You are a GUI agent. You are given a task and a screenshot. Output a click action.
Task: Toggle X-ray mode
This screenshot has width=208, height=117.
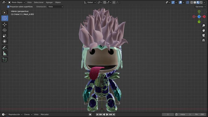187,2
